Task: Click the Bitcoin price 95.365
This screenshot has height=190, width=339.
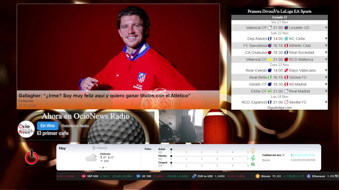Action: pos(277,176)
